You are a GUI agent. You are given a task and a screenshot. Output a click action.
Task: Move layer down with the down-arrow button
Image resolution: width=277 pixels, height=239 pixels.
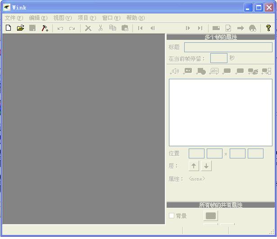coord(206,166)
